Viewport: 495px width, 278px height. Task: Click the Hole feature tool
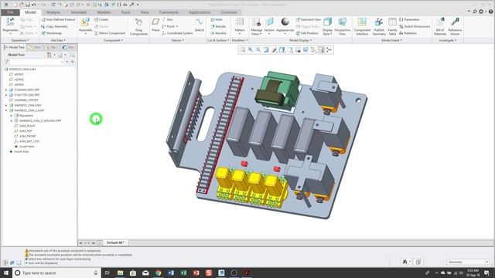pyautogui.click(x=217, y=19)
